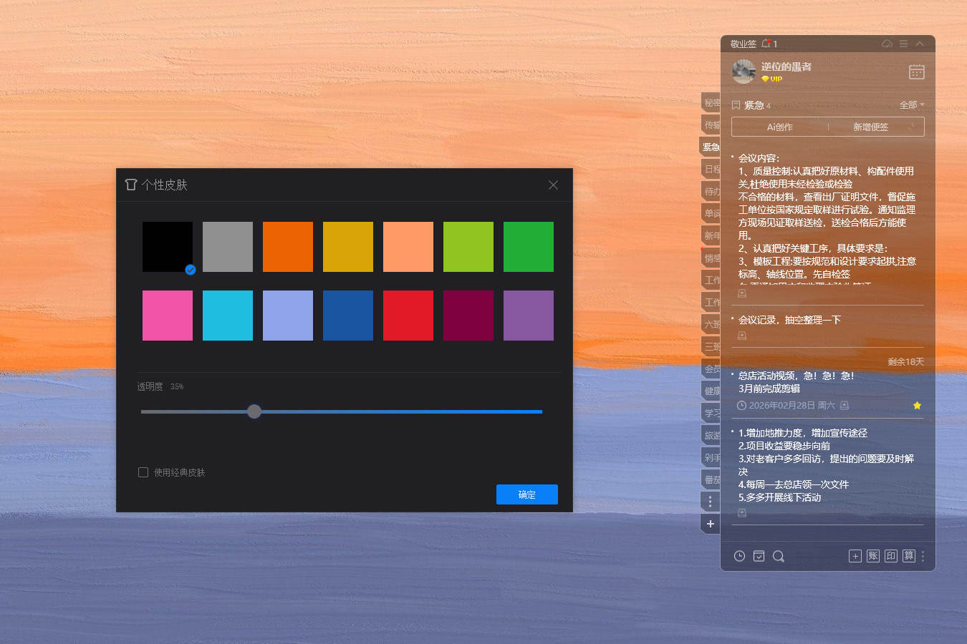Viewport: 967px width, 644px height.
Task: Click the search magnifier icon at bottom
Action: click(x=778, y=556)
